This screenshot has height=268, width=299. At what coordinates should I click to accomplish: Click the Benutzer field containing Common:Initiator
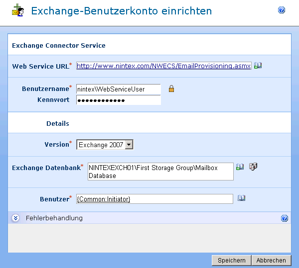pos(154,199)
